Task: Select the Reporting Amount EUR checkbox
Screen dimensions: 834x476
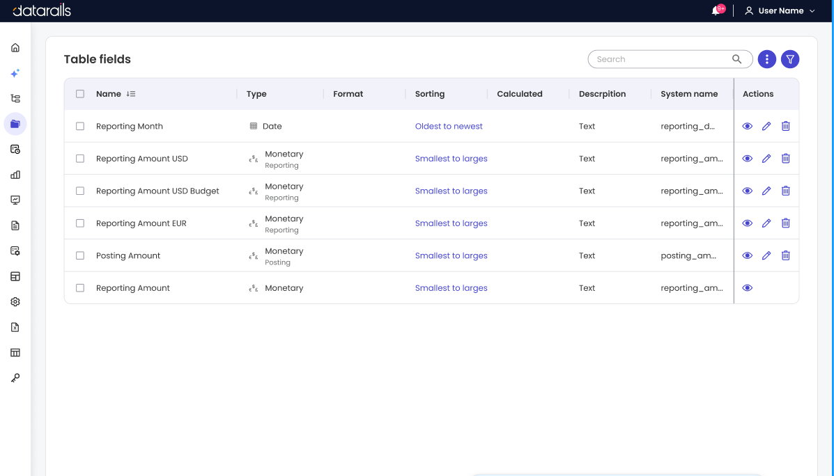Action: pos(80,223)
